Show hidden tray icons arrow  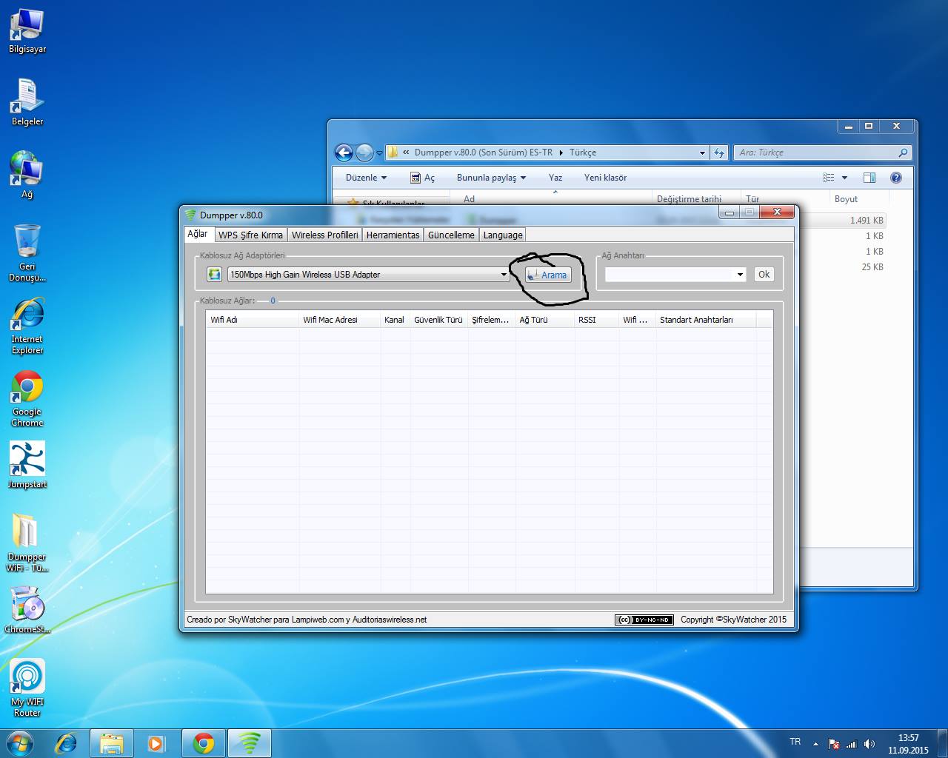815,744
